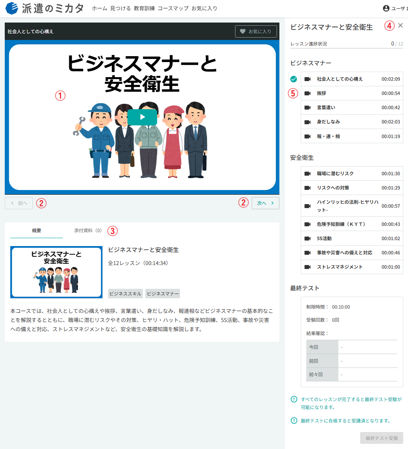The image size is (408, 449).
Task: Go to previous lesson with 前へ button
Action: [19, 203]
